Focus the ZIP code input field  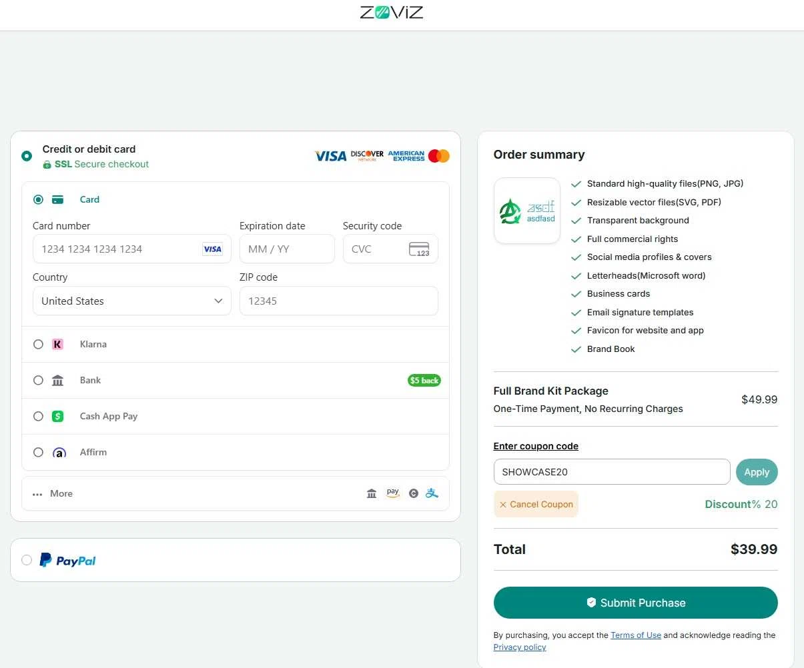339,301
